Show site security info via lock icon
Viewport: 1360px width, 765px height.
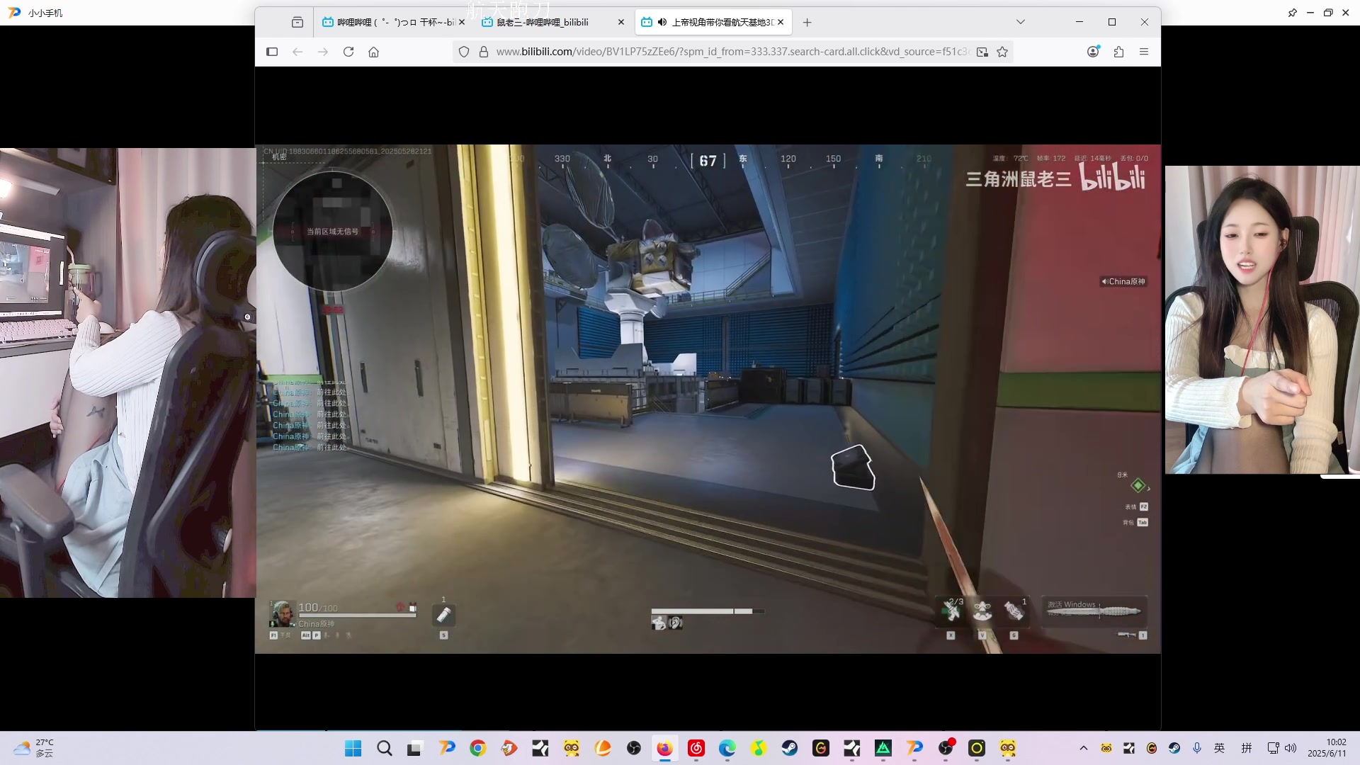(484, 52)
